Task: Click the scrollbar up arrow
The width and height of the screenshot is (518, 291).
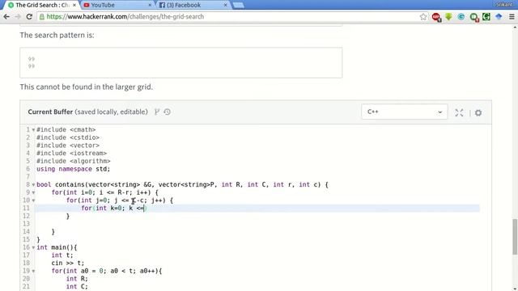Action: (x=515, y=27)
